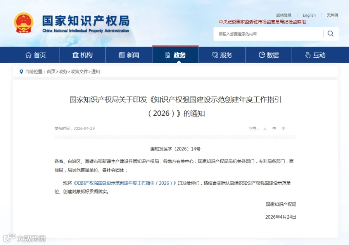Viewport: 349px width, 245px height.
Task: Click 政策文件 in the breadcrumb
Action: pos(79,72)
